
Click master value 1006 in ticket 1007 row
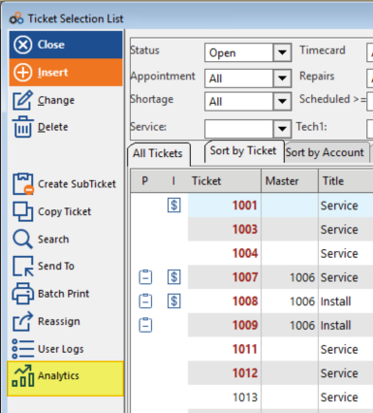tap(302, 277)
